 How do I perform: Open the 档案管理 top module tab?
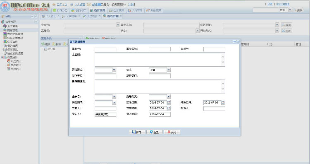(98, 10)
